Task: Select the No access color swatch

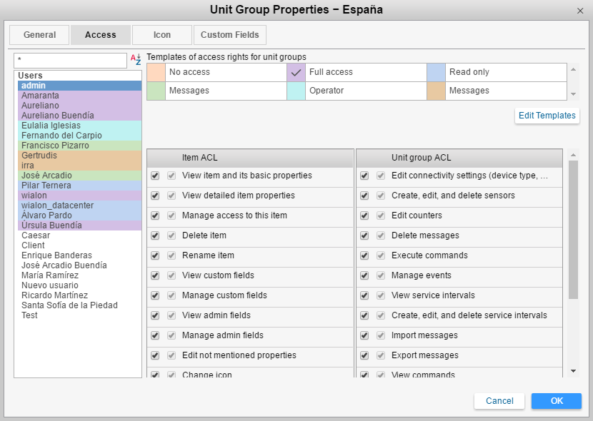Action: [x=156, y=72]
